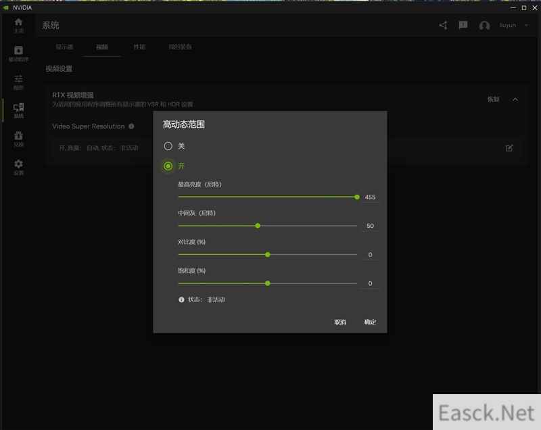The width and height of the screenshot is (541, 430).
Task: Click the NVIDIA logo in the title bar
Action: (x=6, y=7)
